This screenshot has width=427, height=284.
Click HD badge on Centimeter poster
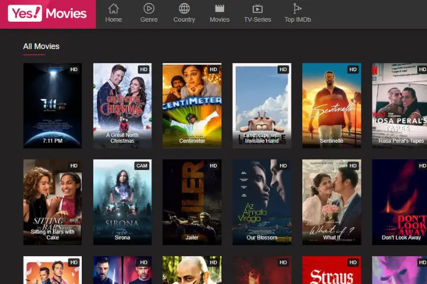[x=213, y=69]
